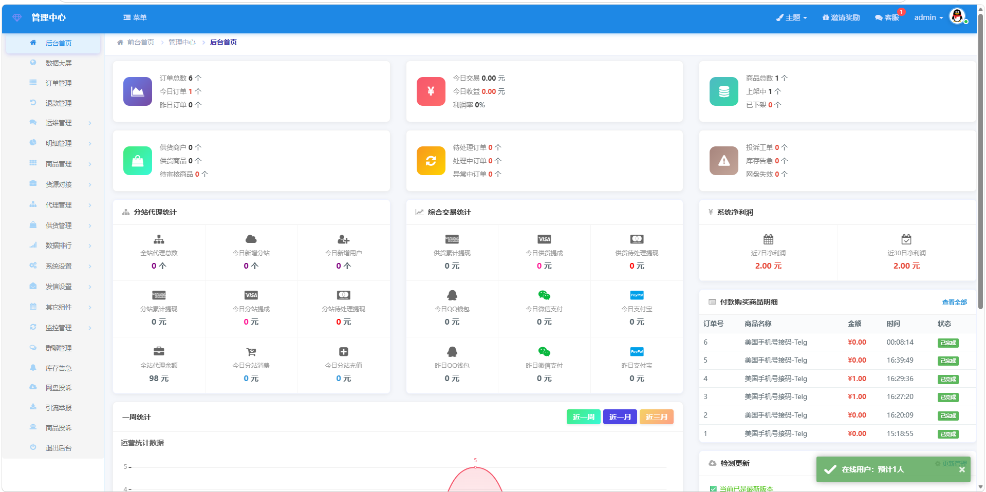The width and height of the screenshot is (986, 492).
Task: Open 客服 support messages
Action: [x=887, y=17]
